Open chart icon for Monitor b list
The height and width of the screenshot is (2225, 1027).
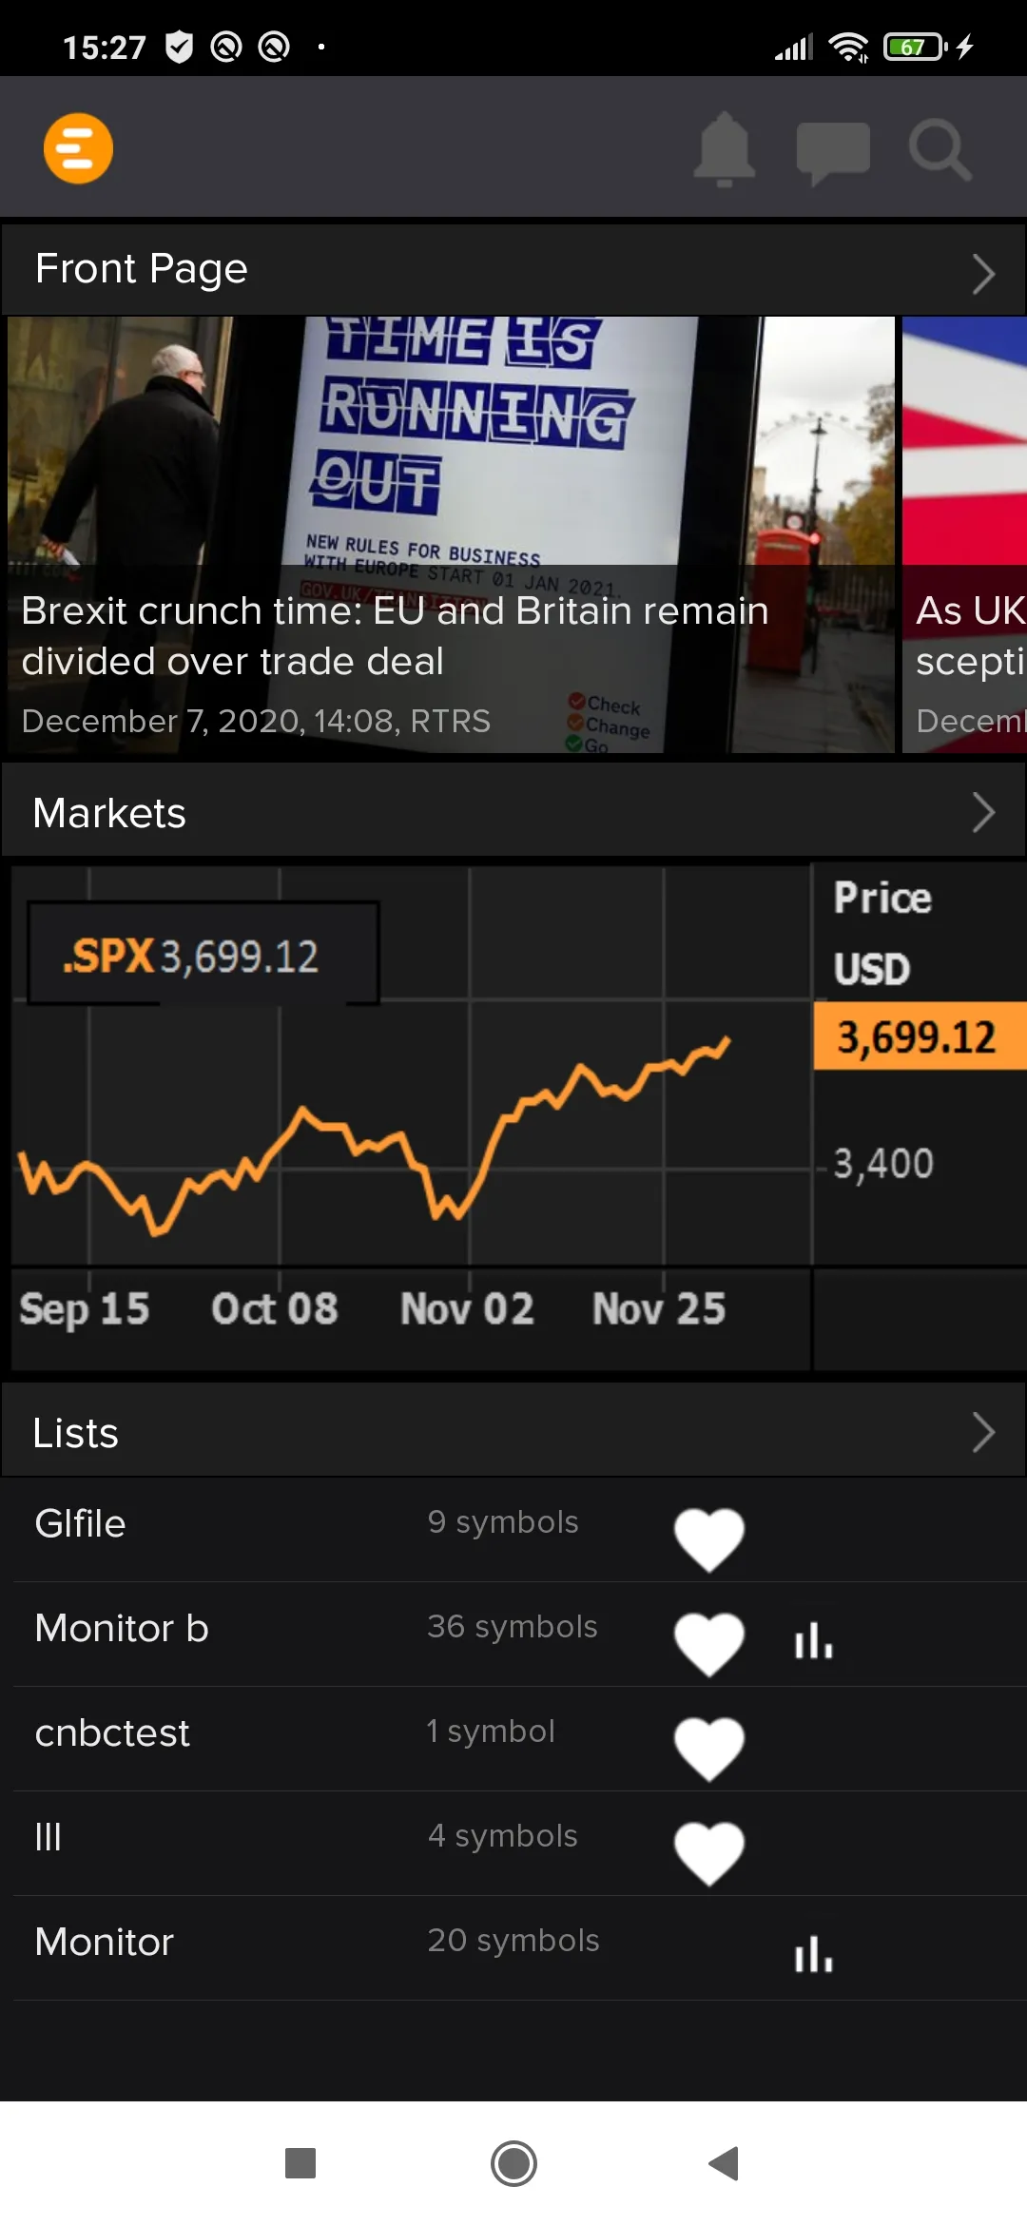coord(814,1640)
